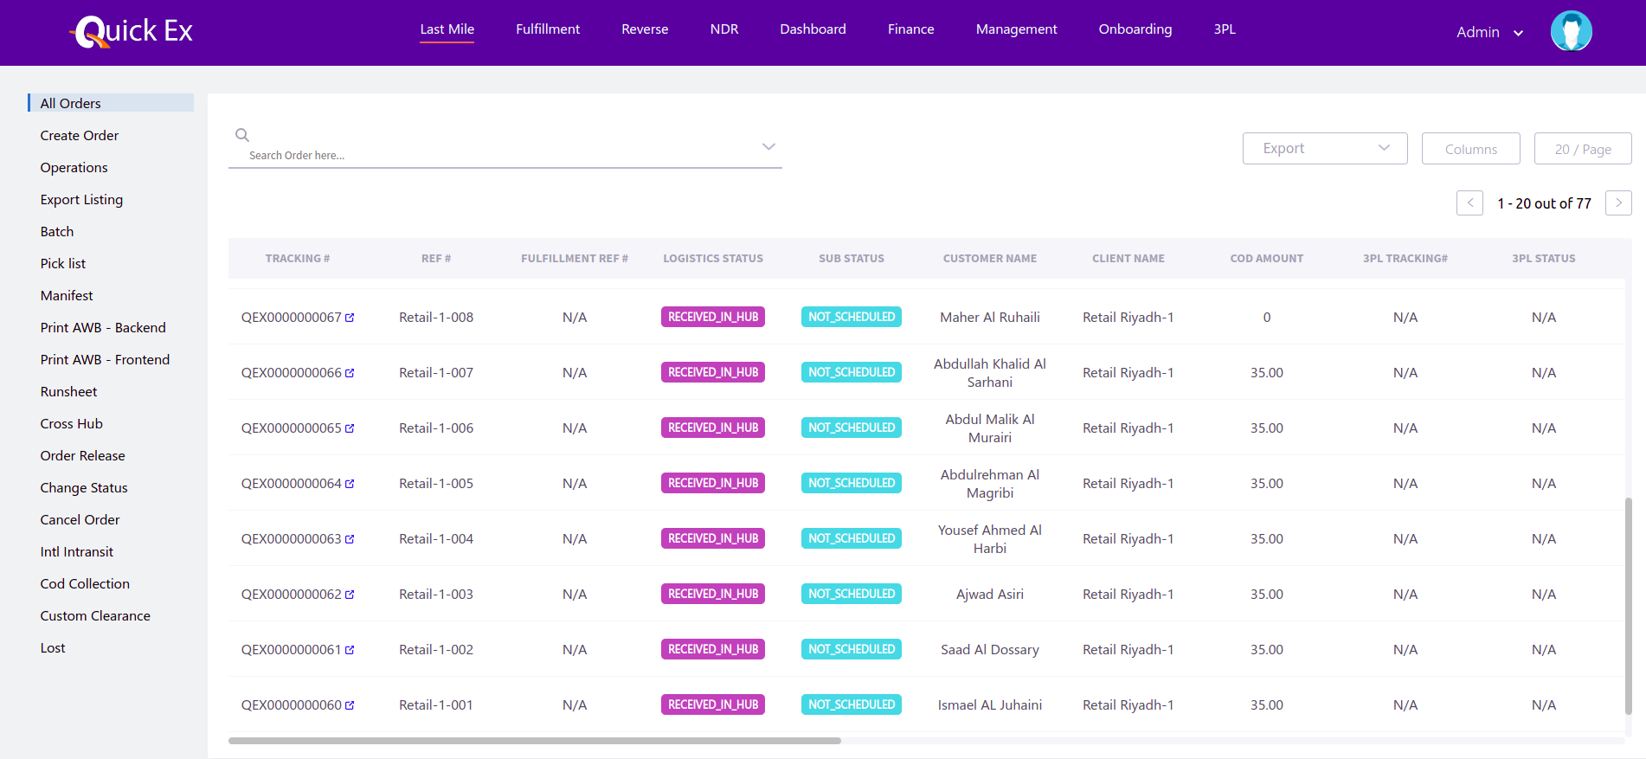Go to previous page arrow
The height and width of the screenshot is (759, 1646).
(1469, 203)
